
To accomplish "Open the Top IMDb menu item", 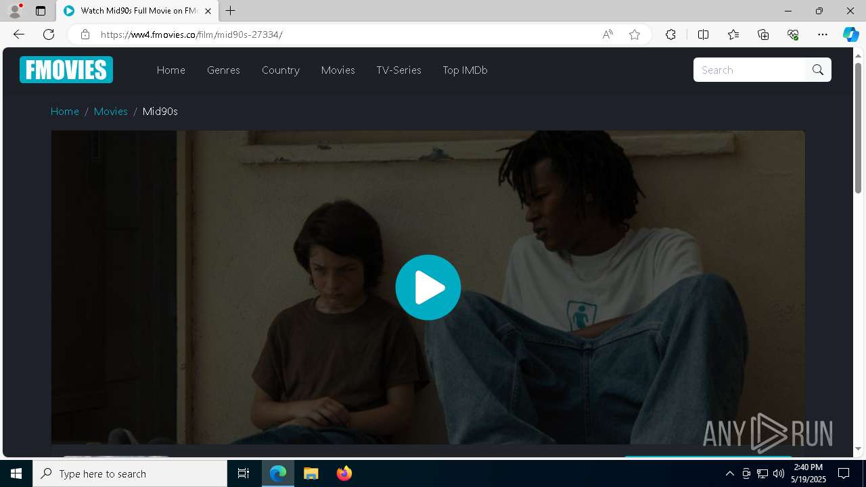I will [x=465, y=70].
